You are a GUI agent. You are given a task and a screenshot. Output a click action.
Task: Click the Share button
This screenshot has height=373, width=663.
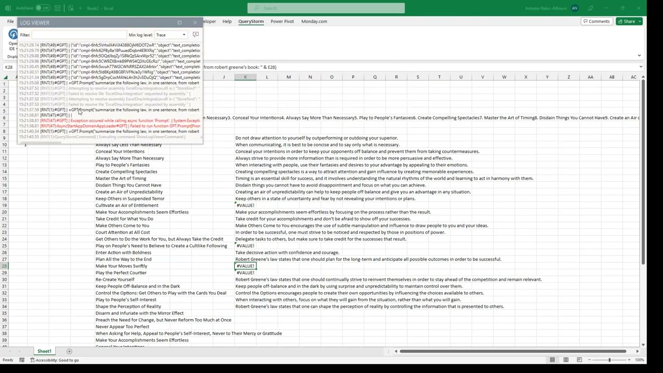[629, 21]
